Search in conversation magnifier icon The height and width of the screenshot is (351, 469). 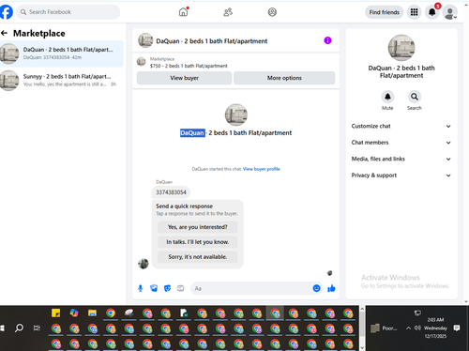pos(415,97)
